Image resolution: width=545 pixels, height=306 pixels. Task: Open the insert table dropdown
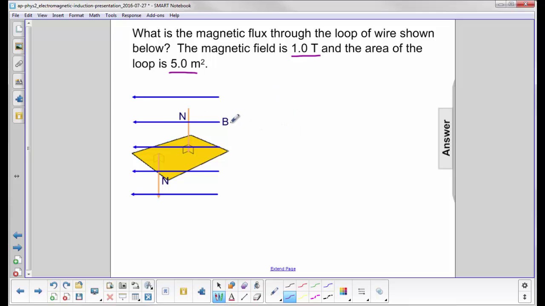[x=135, y=297]
